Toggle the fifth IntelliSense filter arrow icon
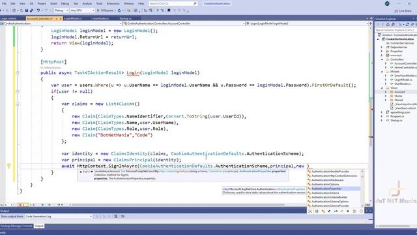417x235 pixels. 336,211
